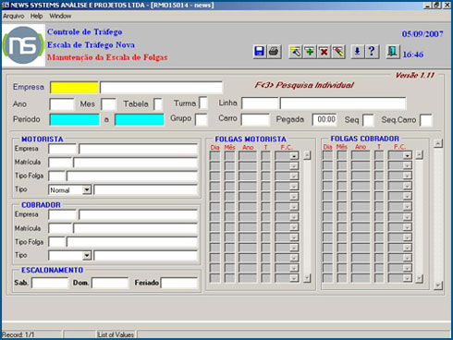The image size is (453, 340).
Task: Click the down arrow of the Folgas Cobrador scrollbar
Action: point(419,279)
